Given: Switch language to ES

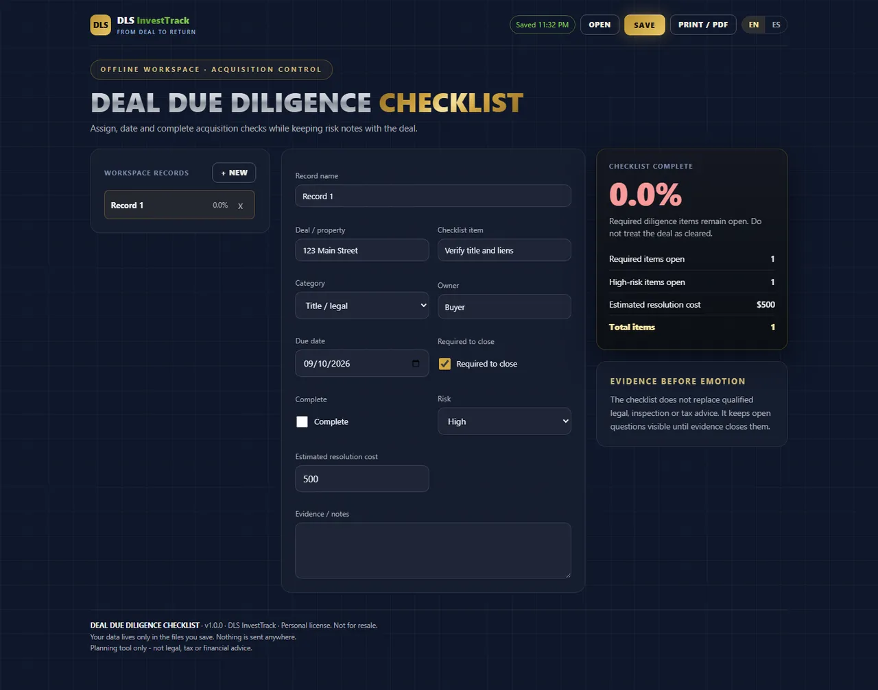Looking at the screenshot, I should click(776, 25).
